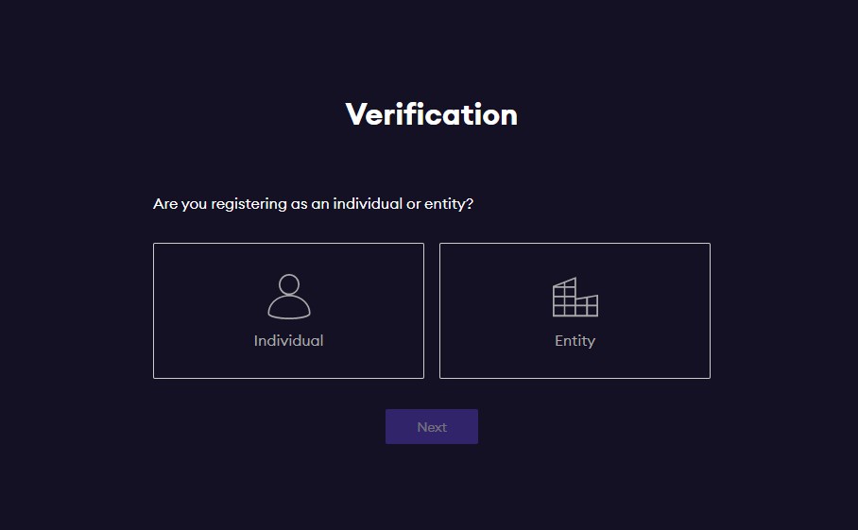This screenshot has height=530, width=858.
Task: Click the Verification heading
Action: [x=431, y=114]
